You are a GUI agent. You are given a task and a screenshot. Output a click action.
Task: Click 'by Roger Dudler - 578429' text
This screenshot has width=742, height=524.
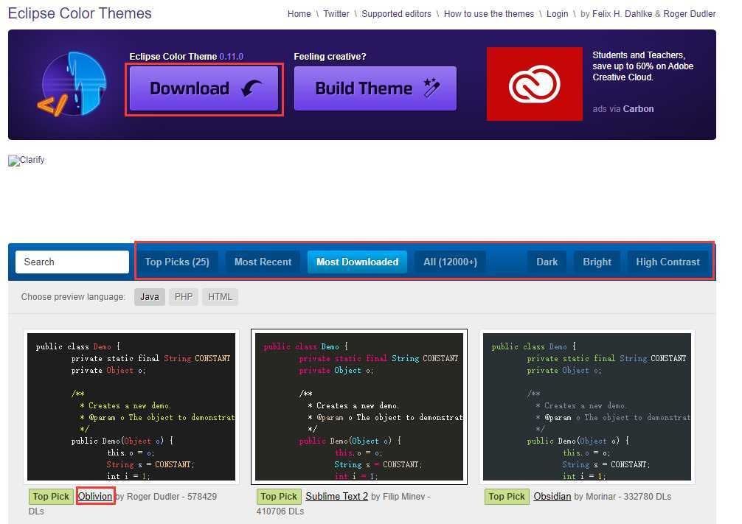166,497
